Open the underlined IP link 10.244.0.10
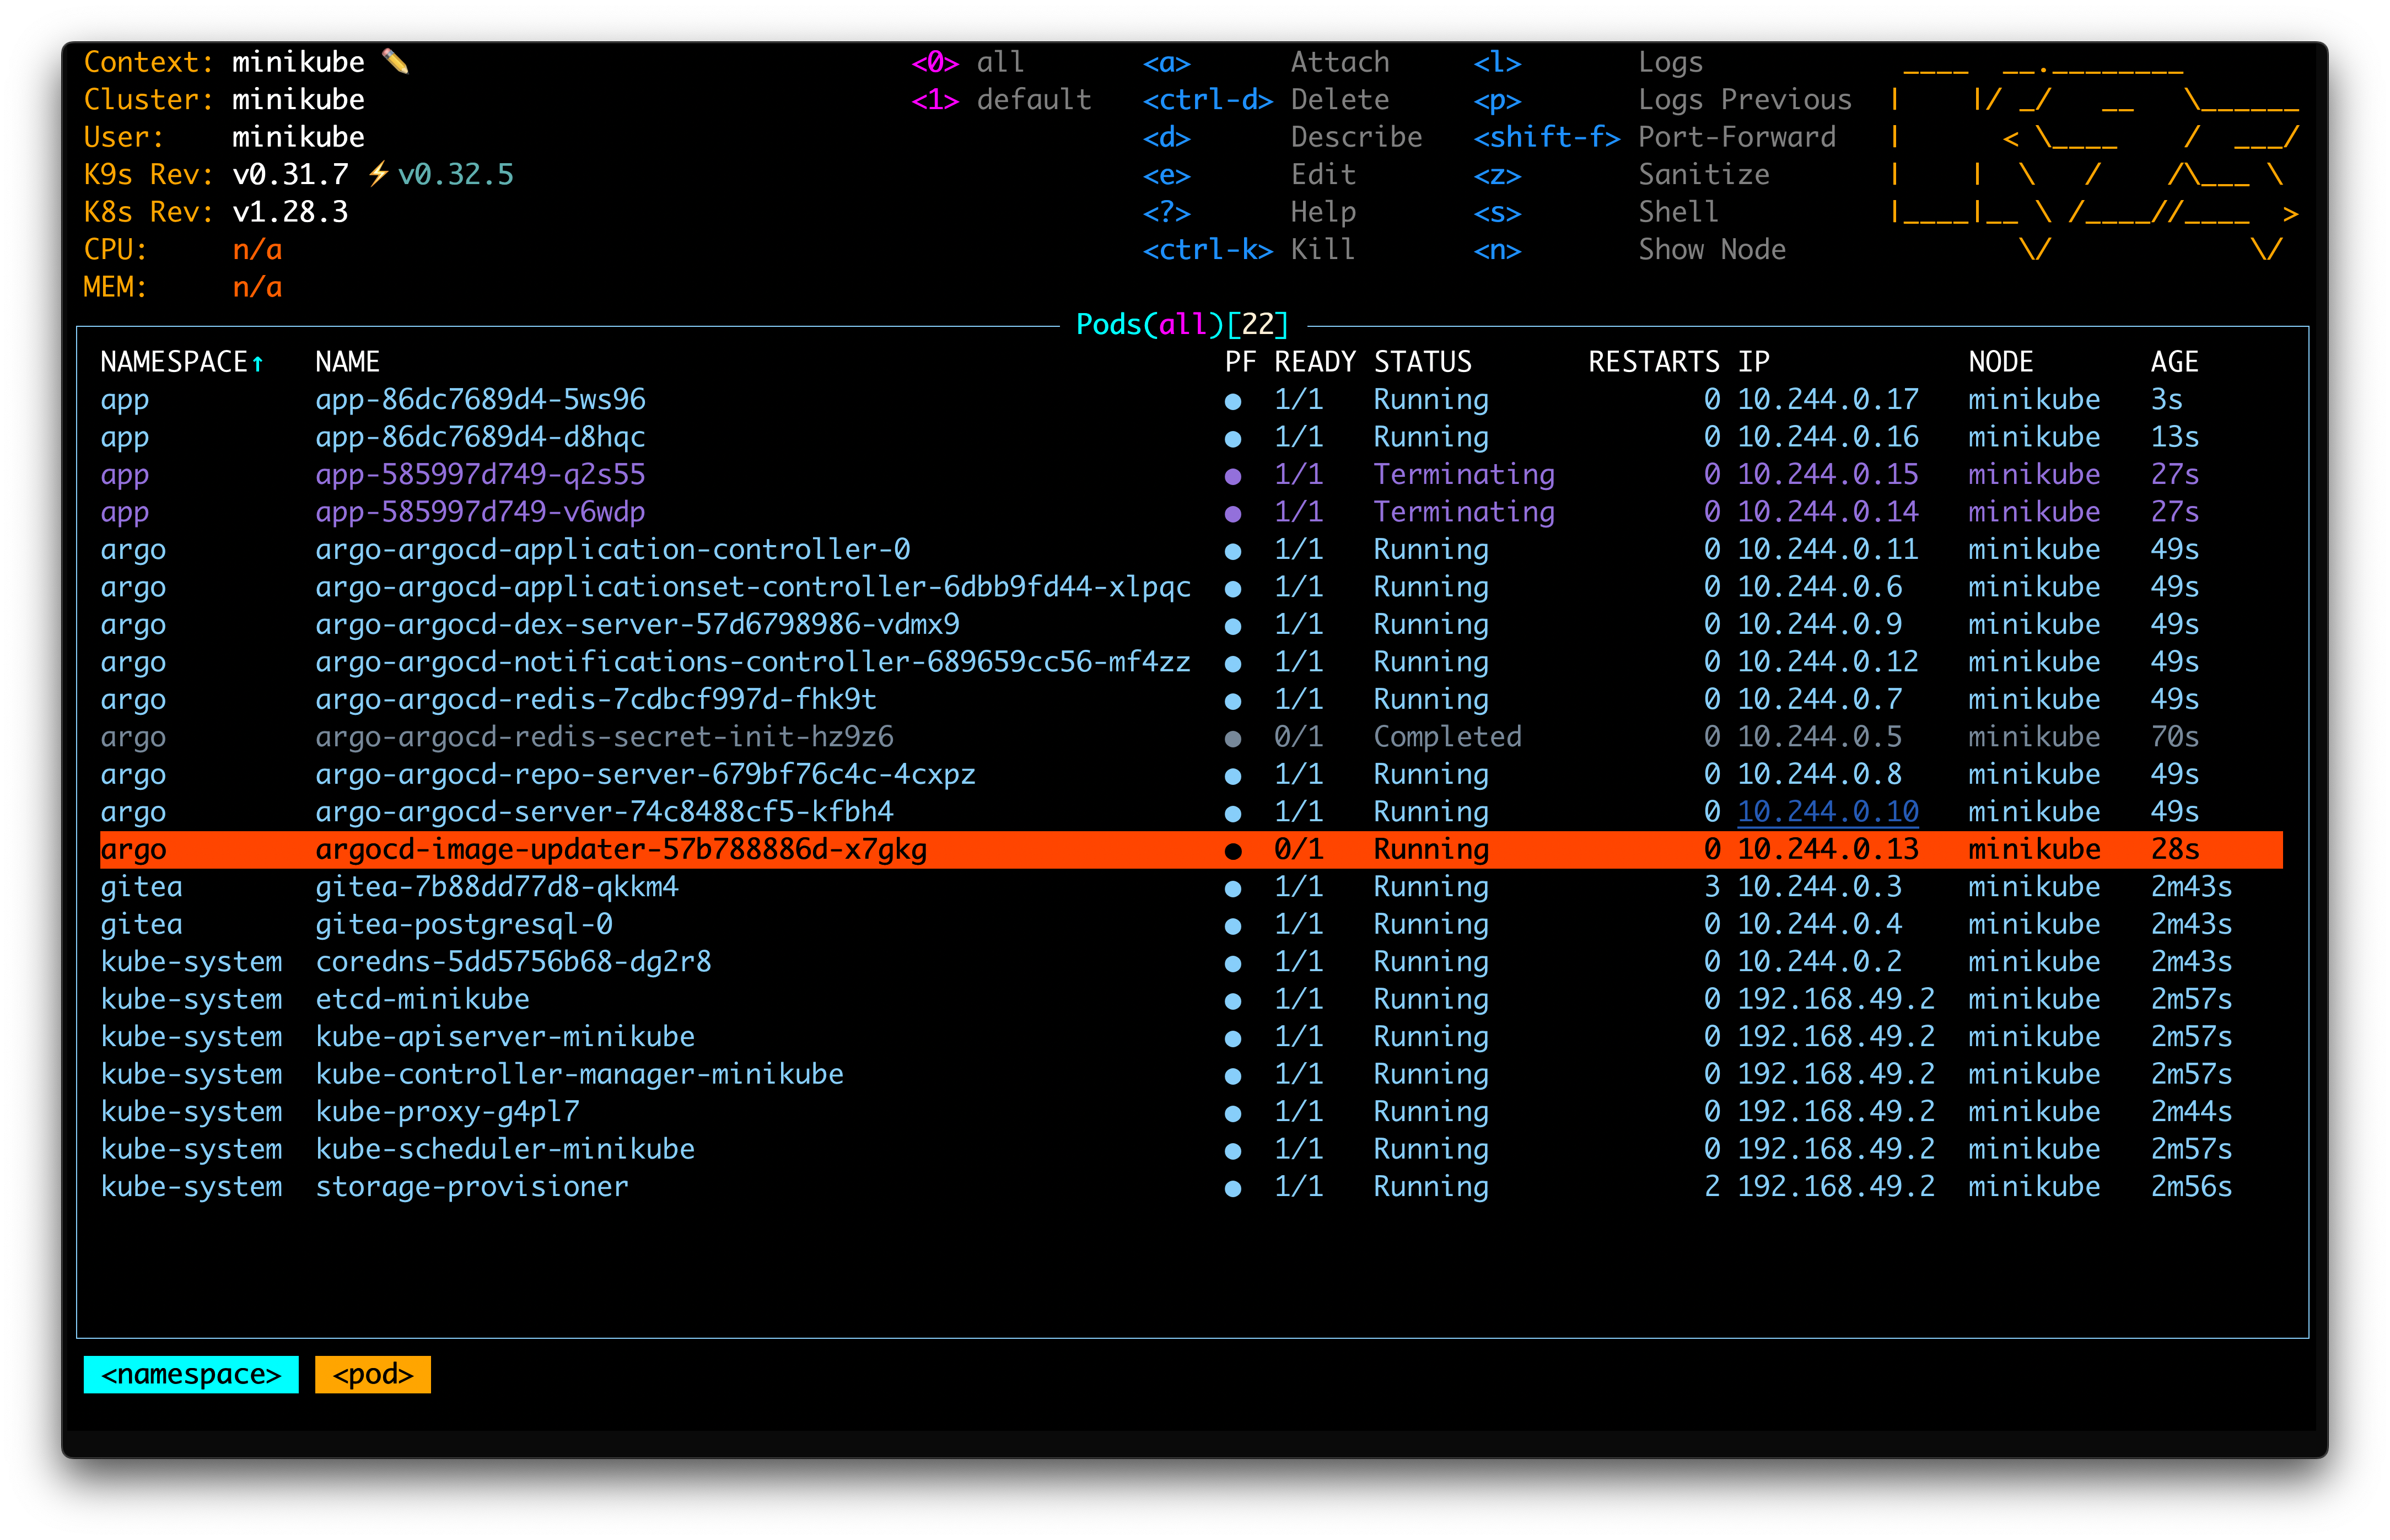Image resolution: width=2390 pixels, height=1540 pixels. tap(1829, 811)
